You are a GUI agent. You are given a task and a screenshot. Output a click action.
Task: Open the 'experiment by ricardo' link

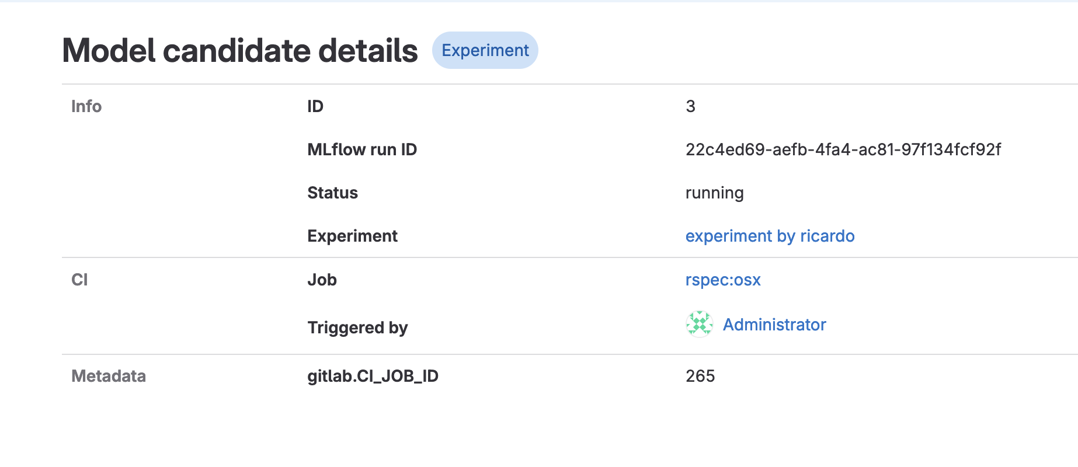click(769, 236)
